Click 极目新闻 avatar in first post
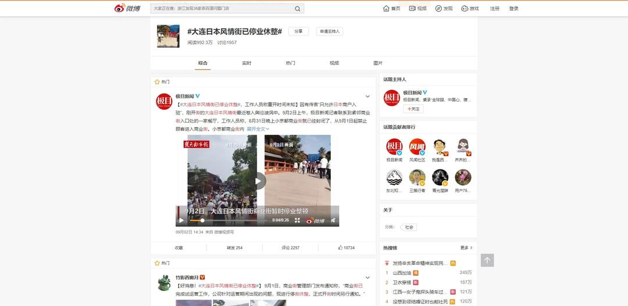This screenshot has height=306, width=628. tap(164, 101)
